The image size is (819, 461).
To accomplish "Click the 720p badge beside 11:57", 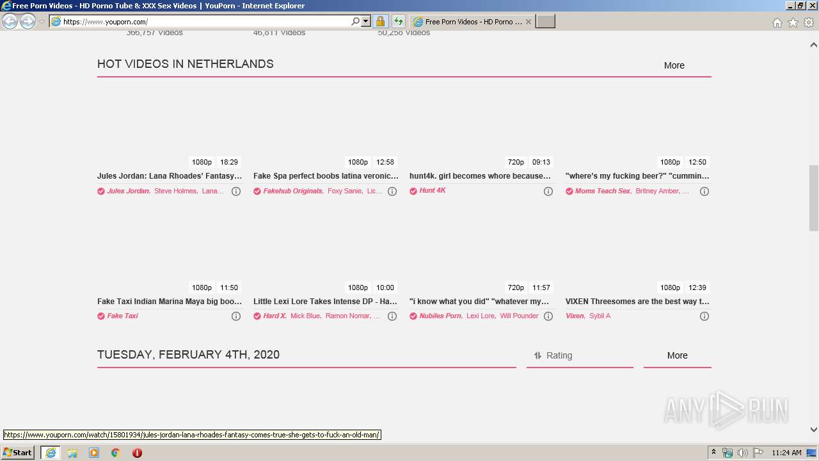I will (516, 287).
